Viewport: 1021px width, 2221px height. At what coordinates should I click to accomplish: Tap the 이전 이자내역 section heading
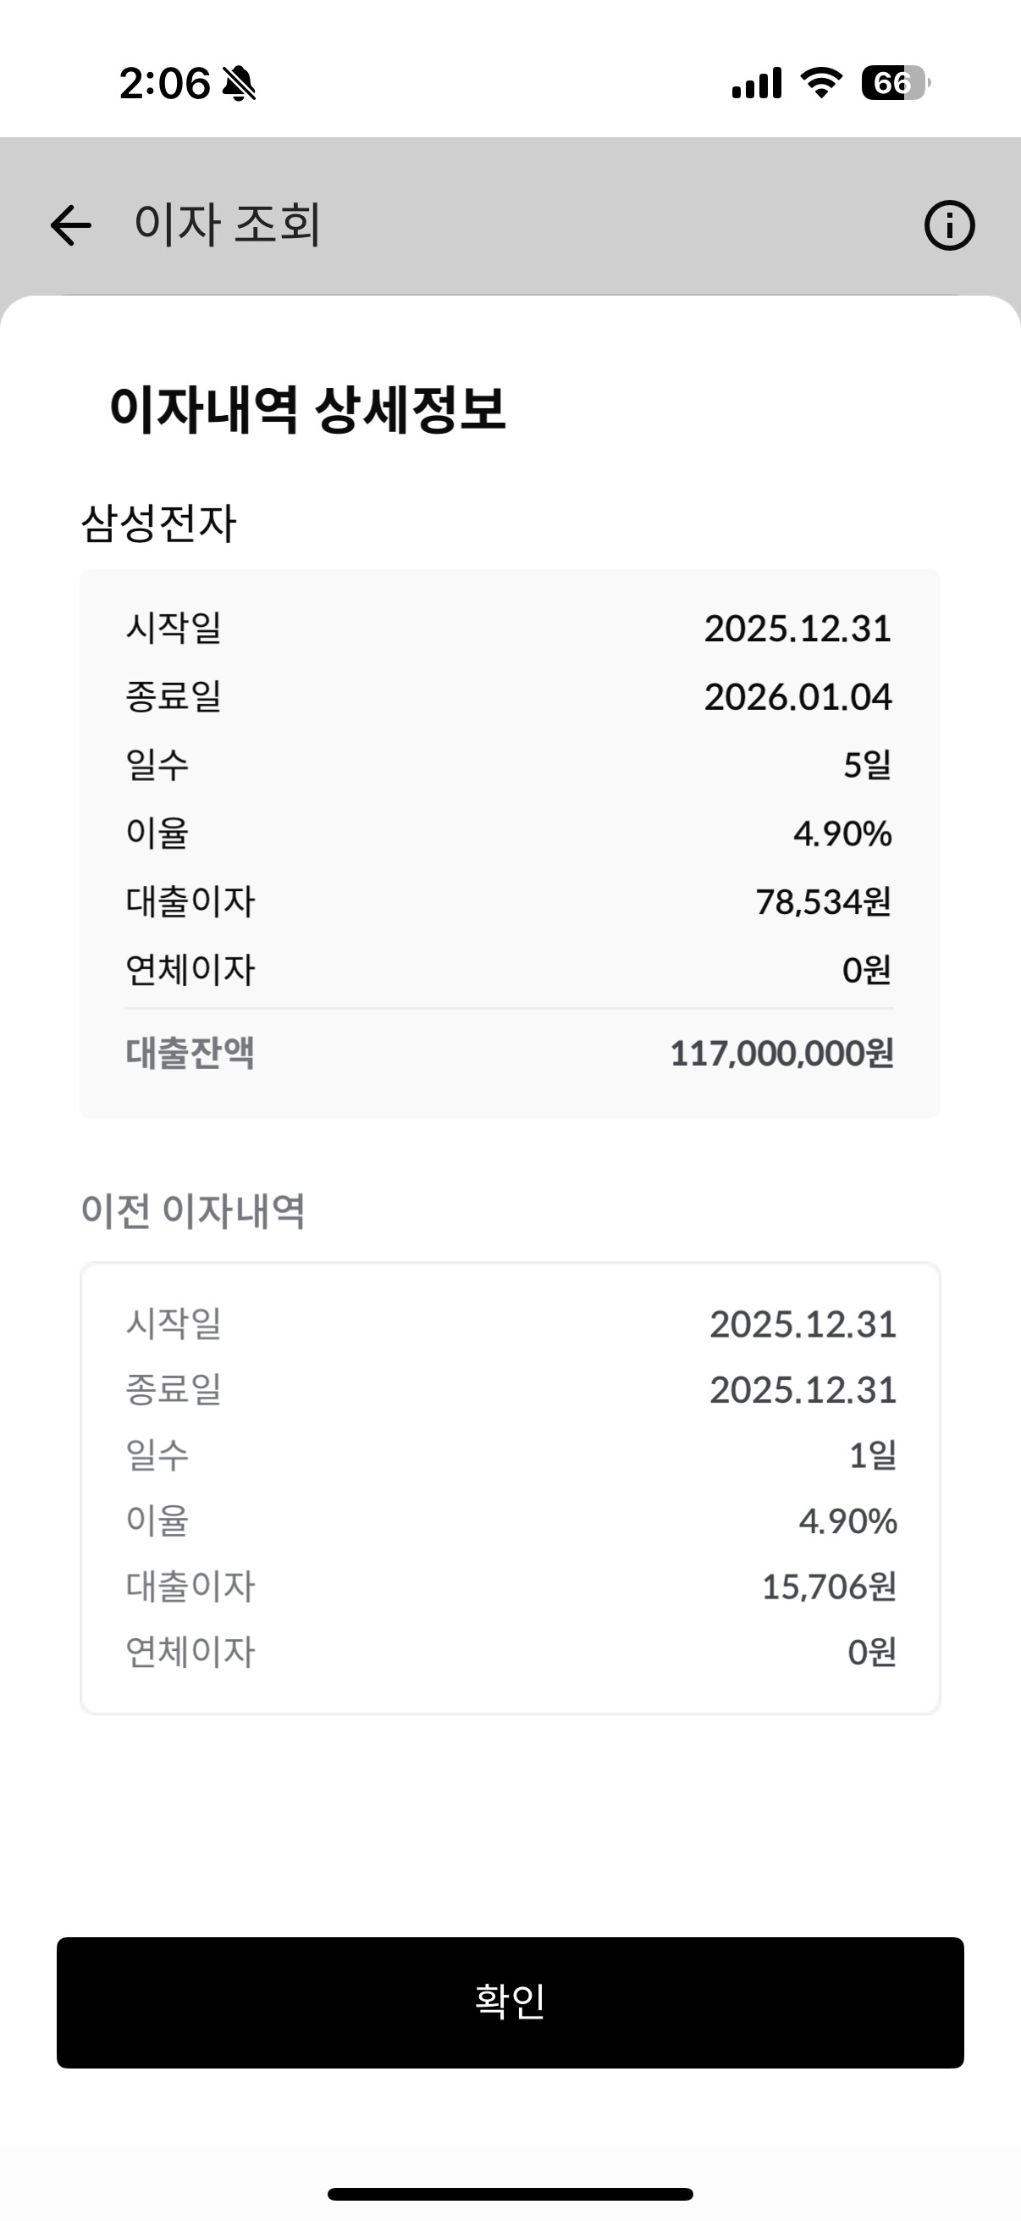point(193,1210)
